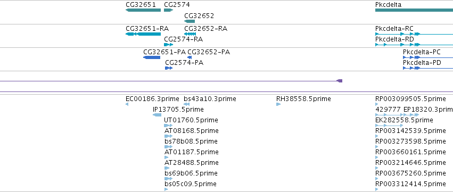Select the CG2574-PA protein glyph
The height and width of the screenshot is (192, 453).
click(169, 68)
